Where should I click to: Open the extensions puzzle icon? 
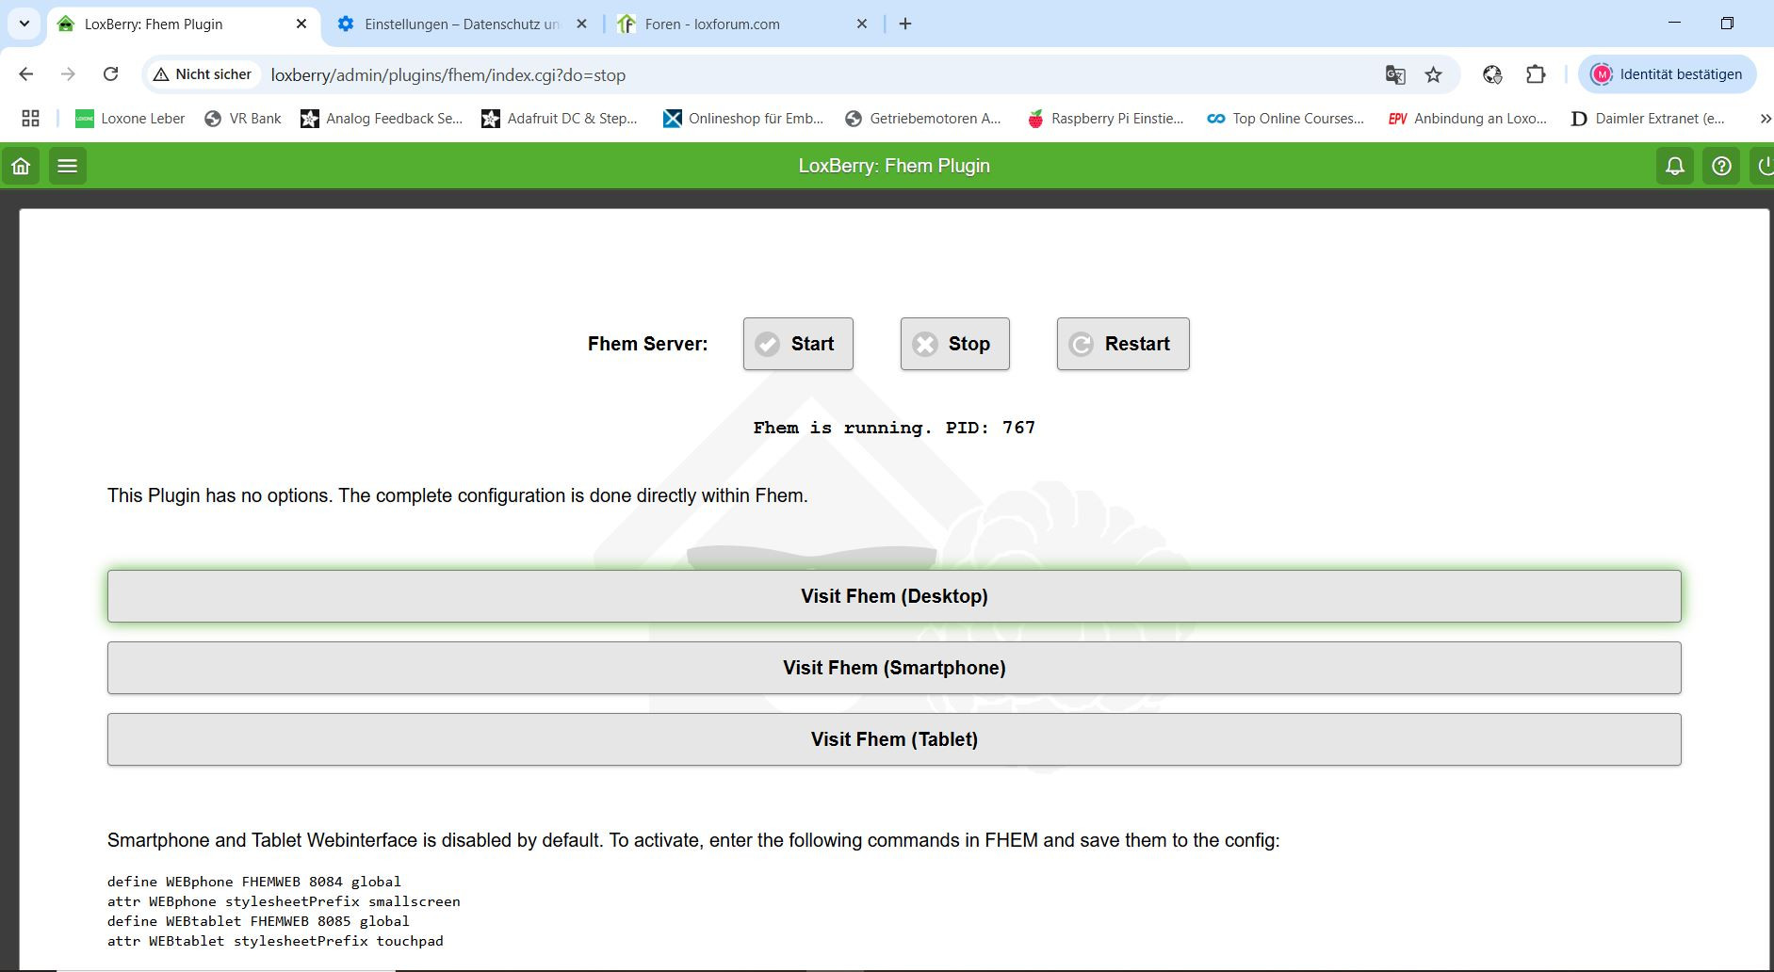[x=1536, y=74]
